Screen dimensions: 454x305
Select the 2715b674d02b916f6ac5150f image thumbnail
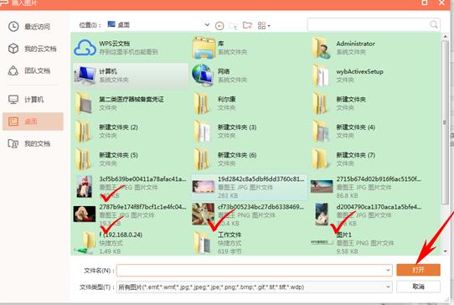tap(322, 187)
